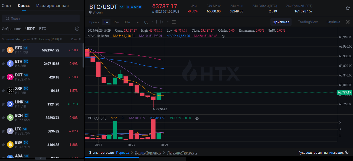Toggle visibility of the MA indicator lines

click(x=223, y=36)
